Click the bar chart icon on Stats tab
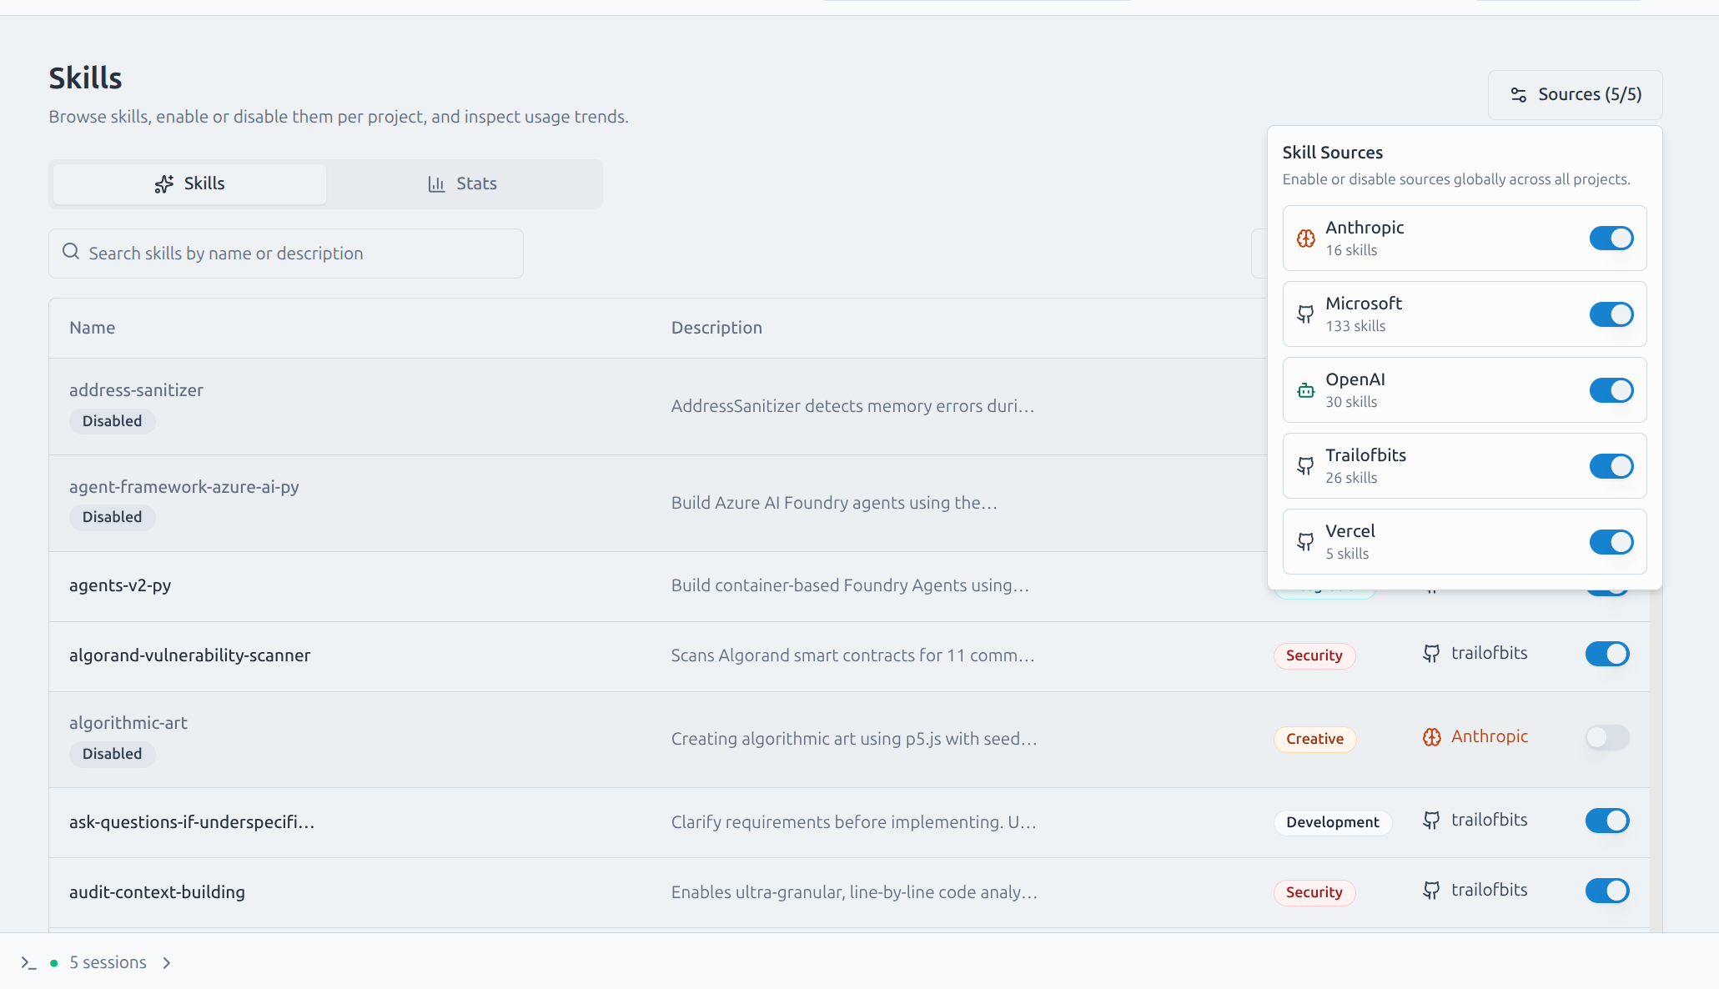Viewport: 1719px width, 989px height. 436,184
